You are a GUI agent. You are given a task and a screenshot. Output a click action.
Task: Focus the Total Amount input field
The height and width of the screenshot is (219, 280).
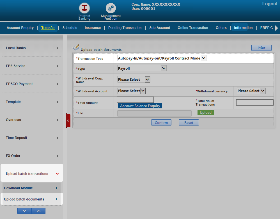tap(135, 99)
